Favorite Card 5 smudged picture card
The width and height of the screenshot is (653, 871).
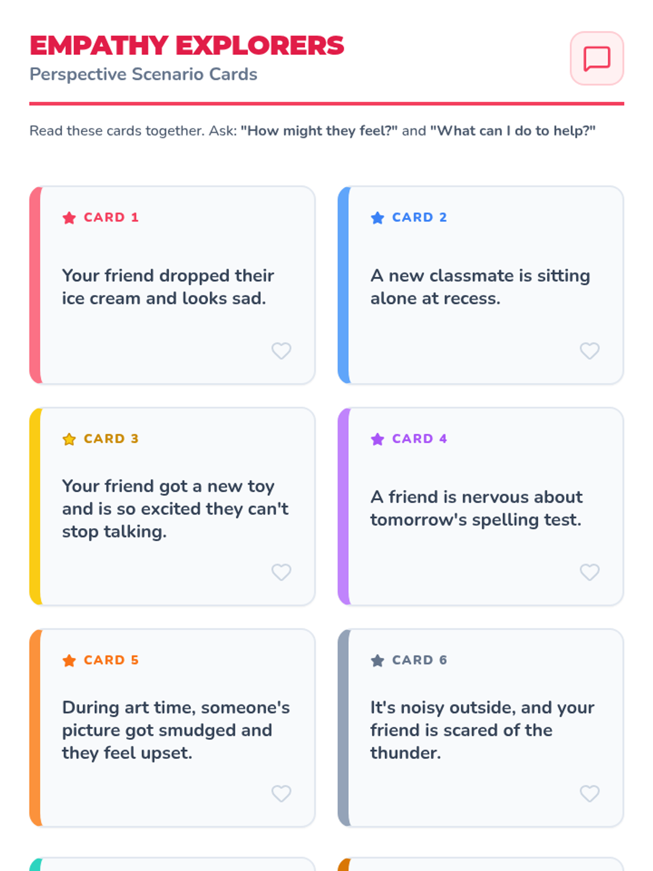pos(281,794)
